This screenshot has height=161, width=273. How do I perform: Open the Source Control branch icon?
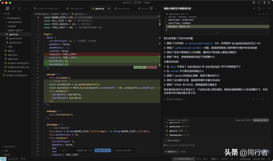pos(19,9)
